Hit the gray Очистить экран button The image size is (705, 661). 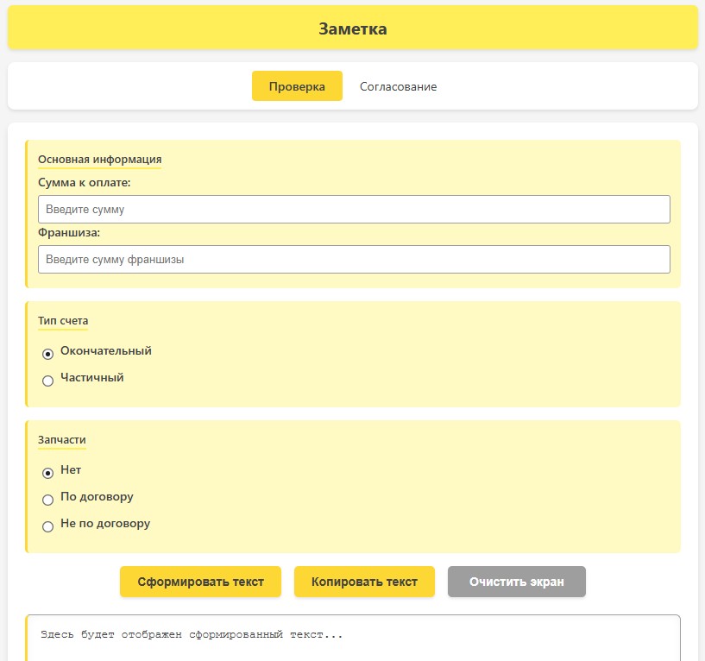tap(516, 582)
